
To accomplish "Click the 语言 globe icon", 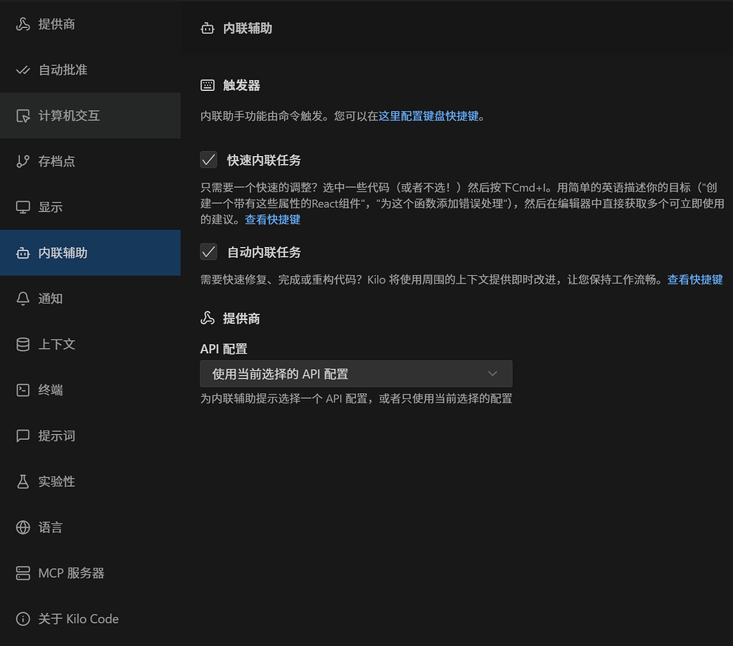I will coord(22,528).
